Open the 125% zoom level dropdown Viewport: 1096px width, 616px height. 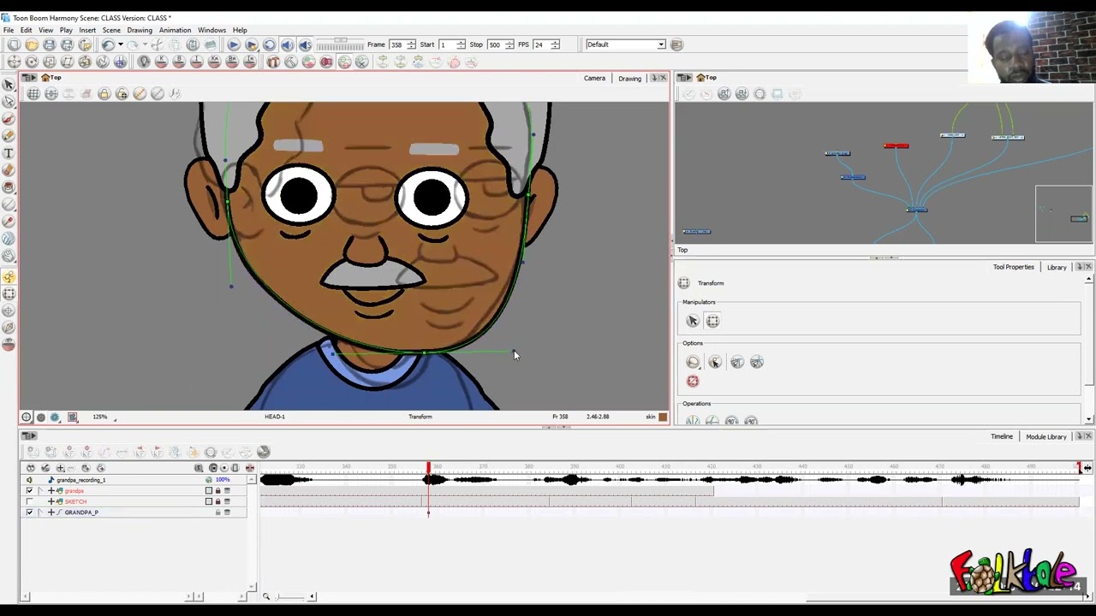coord(105,417)
